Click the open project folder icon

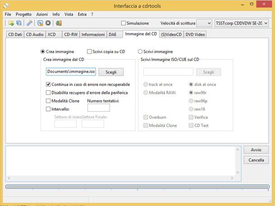[11, 23]
